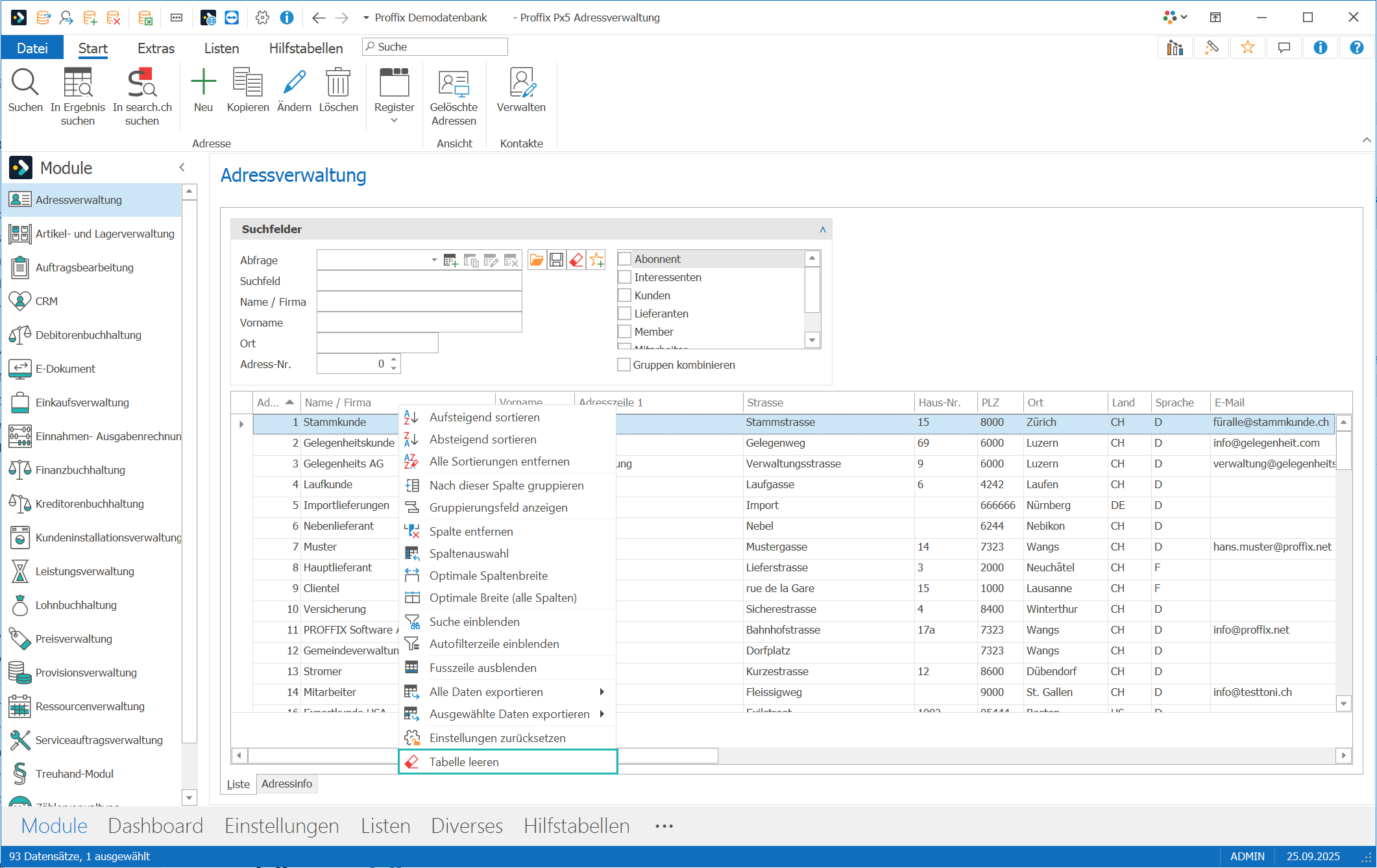Expand Alle Daten exportieren submenu
Viewport: 1377px width, 868px height.
602,692
